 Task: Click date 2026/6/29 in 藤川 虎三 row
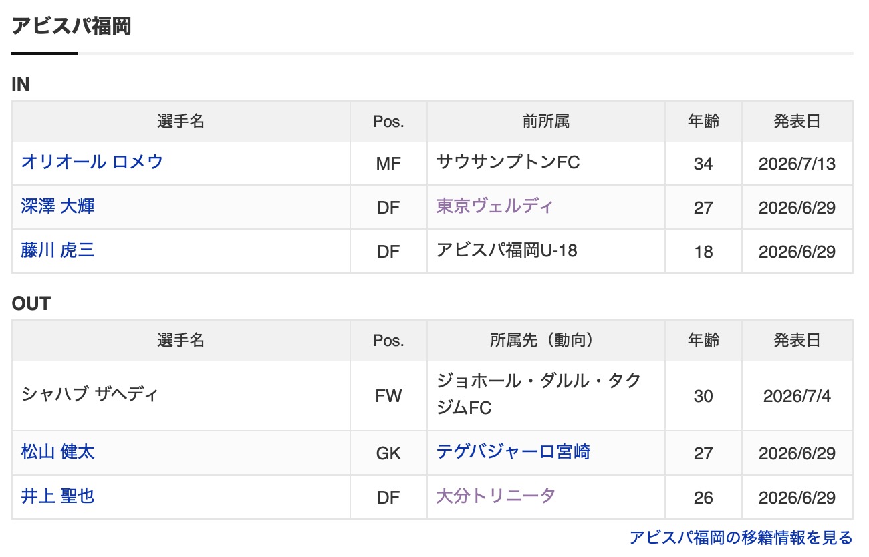coord(797,252)
